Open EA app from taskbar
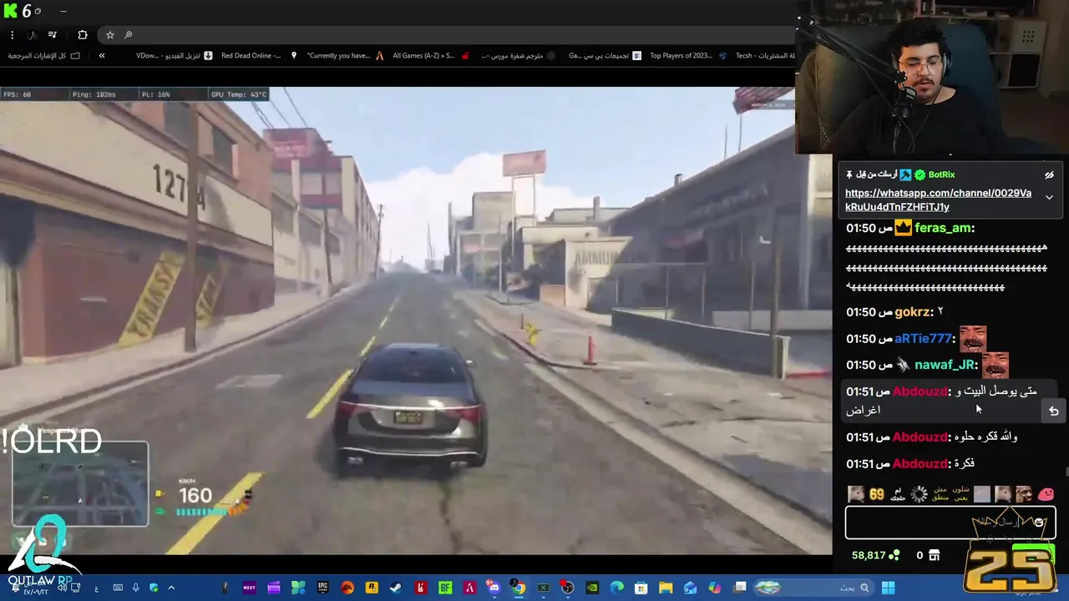The width and height of the screenshot is (1069, 601). (347, 588)
